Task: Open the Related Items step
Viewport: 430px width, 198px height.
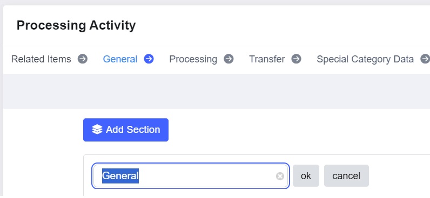Action: point(41,59)
